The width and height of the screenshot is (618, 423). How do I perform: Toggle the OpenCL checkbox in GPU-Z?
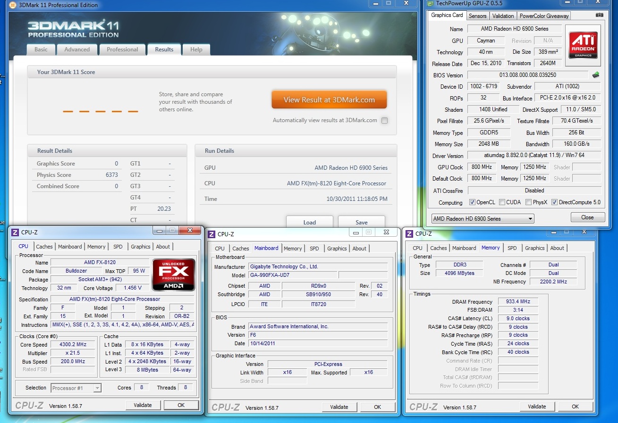tap(472, 202)
